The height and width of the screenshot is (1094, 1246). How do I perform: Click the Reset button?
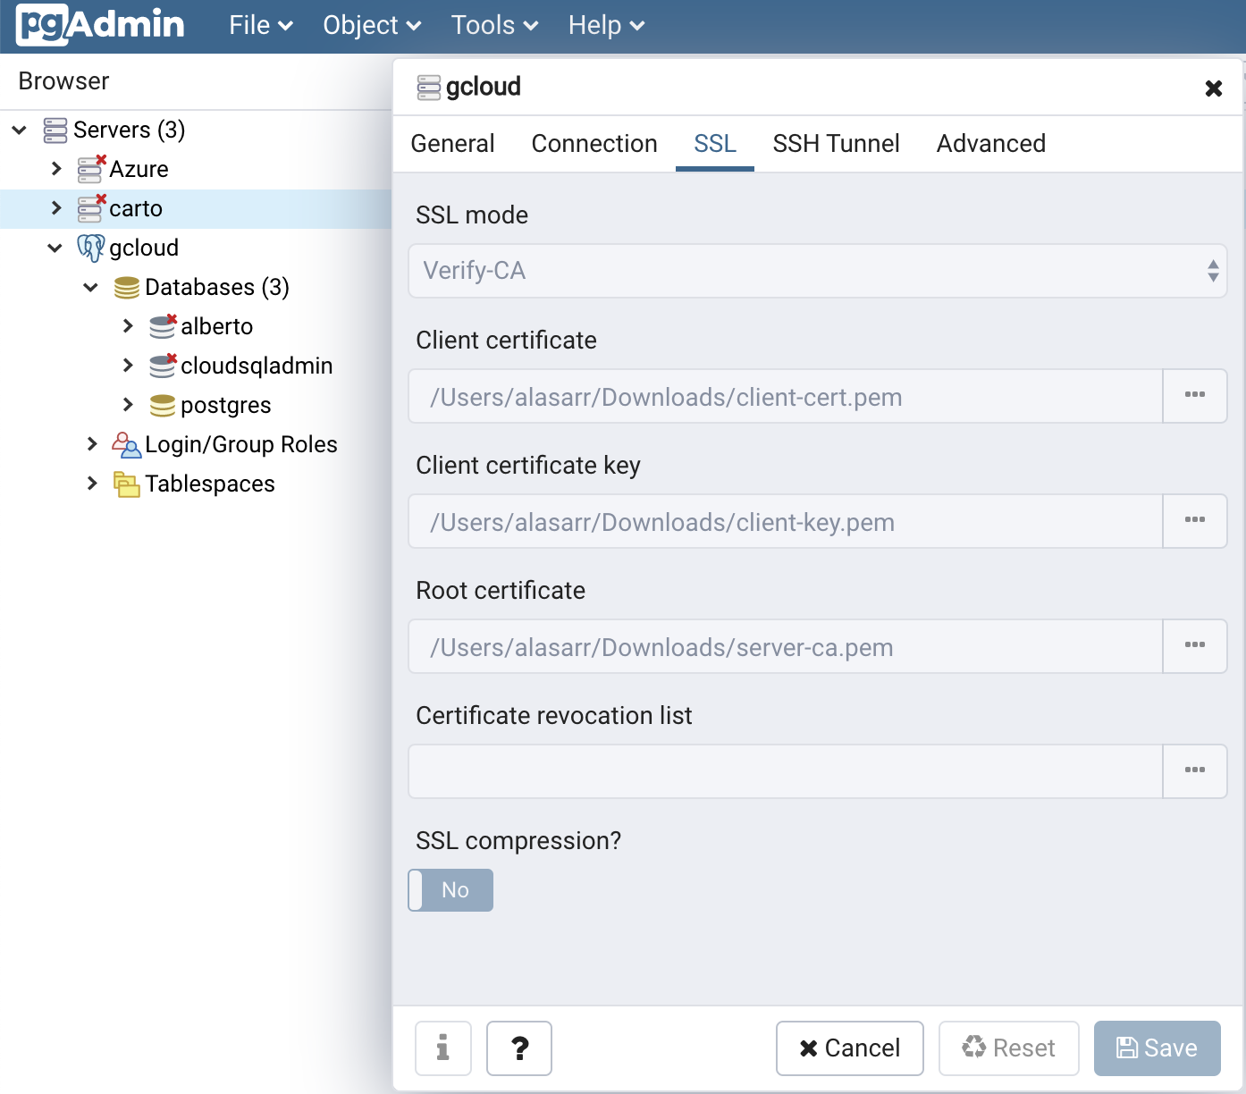(x=1009, y=1048)
